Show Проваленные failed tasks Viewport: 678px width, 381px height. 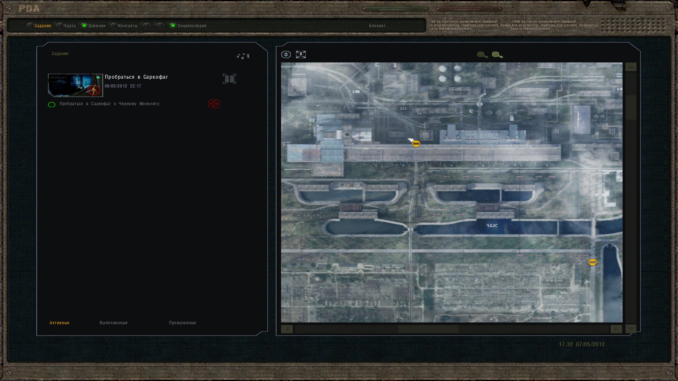pos(182,323)
